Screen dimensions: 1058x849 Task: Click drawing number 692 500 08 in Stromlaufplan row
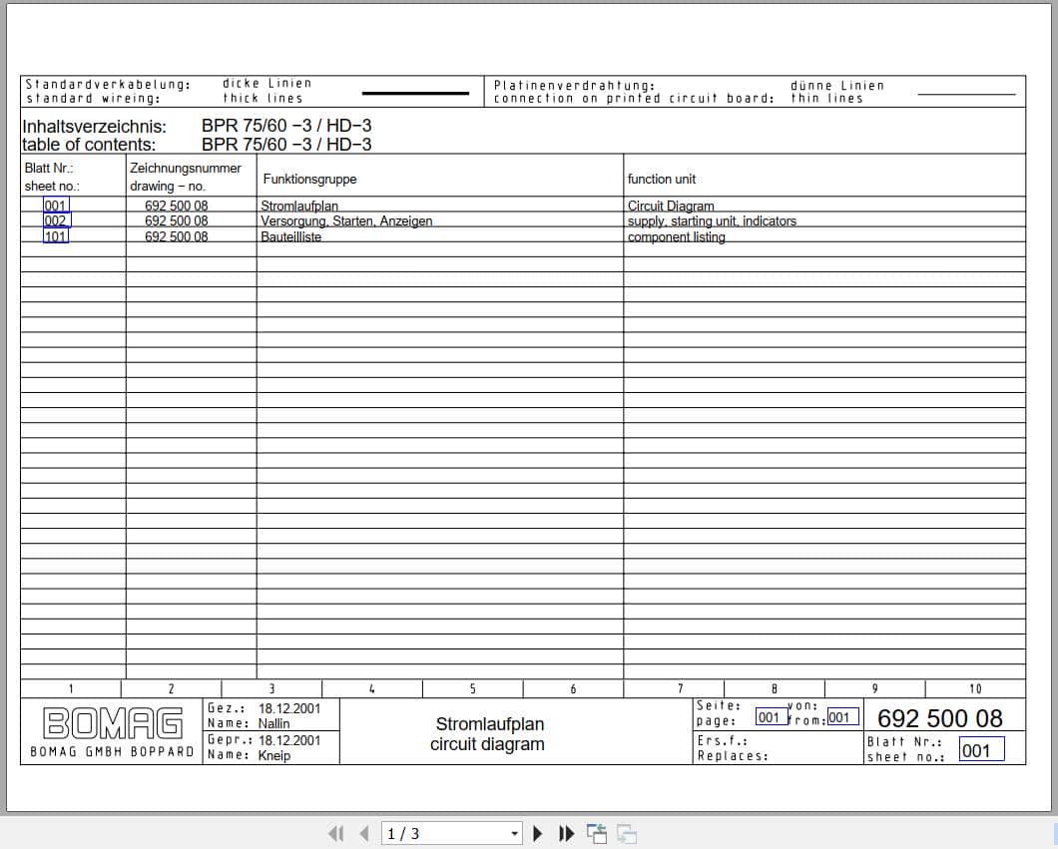click(176, 206)
